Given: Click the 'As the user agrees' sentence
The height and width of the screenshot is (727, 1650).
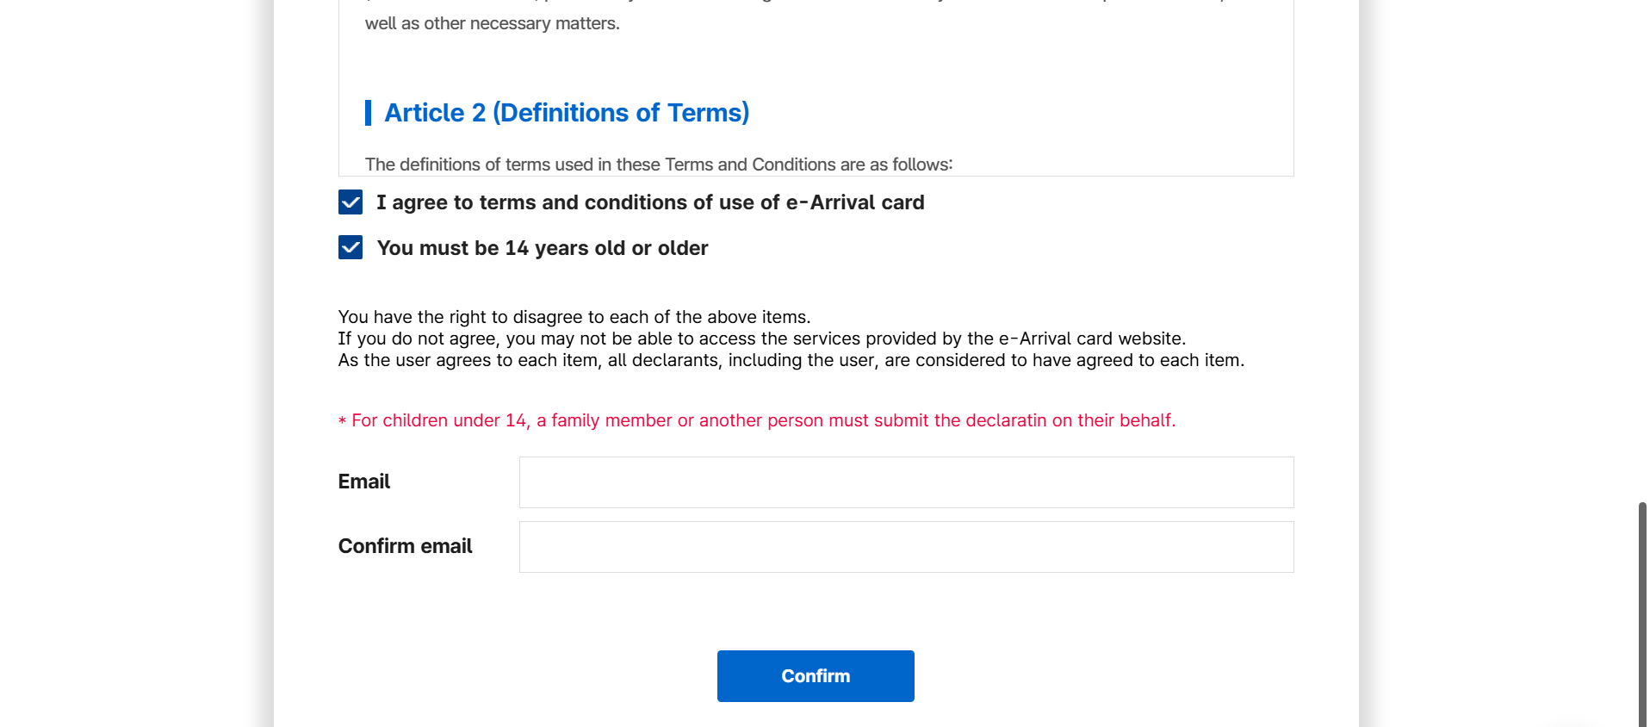Looking at the screenshot, I should click(791, 360).
